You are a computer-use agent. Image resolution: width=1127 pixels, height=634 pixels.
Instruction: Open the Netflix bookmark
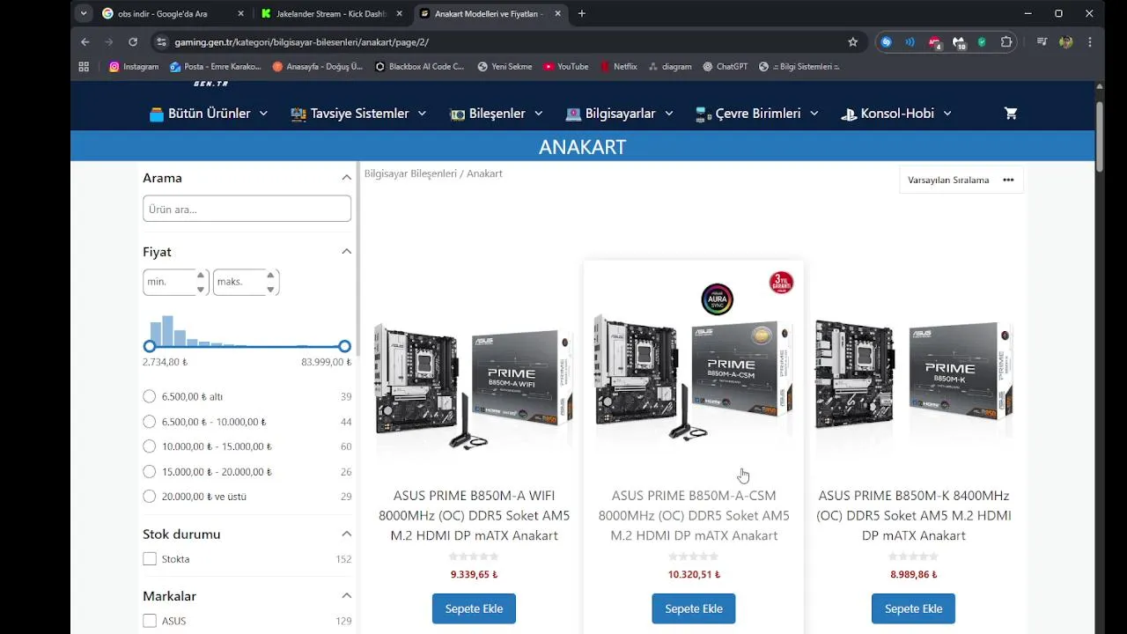[x=618, y=66]
